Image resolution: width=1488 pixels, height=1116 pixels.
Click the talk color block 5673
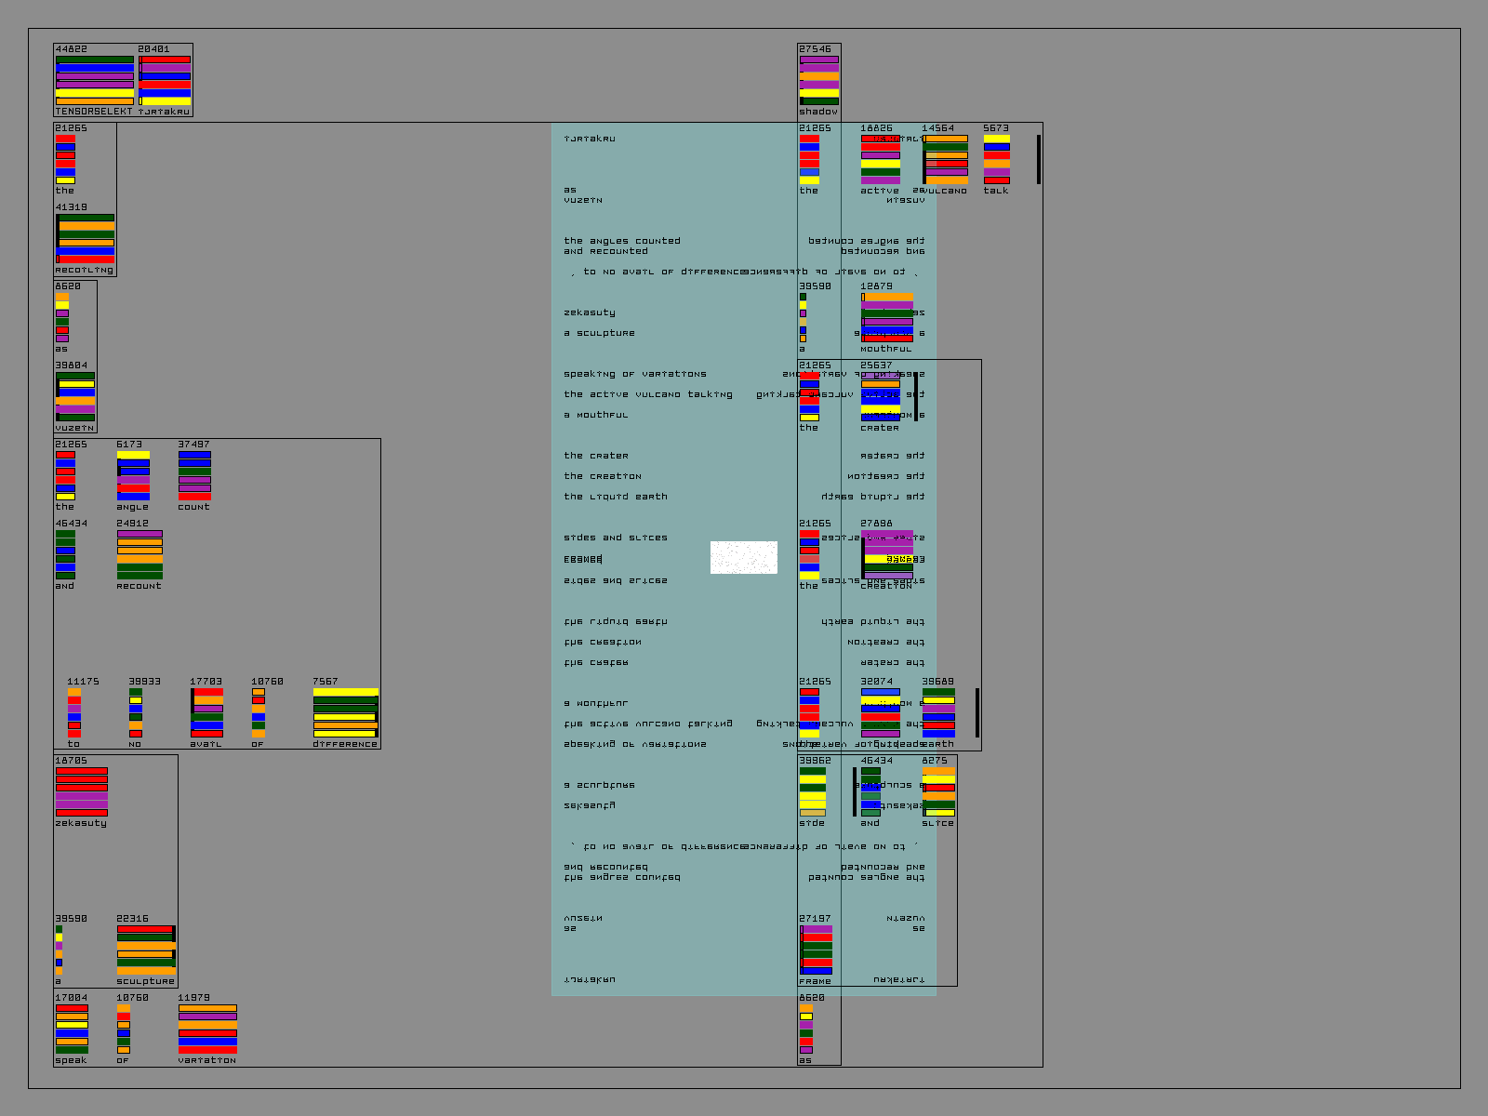[x=996, y=159]
